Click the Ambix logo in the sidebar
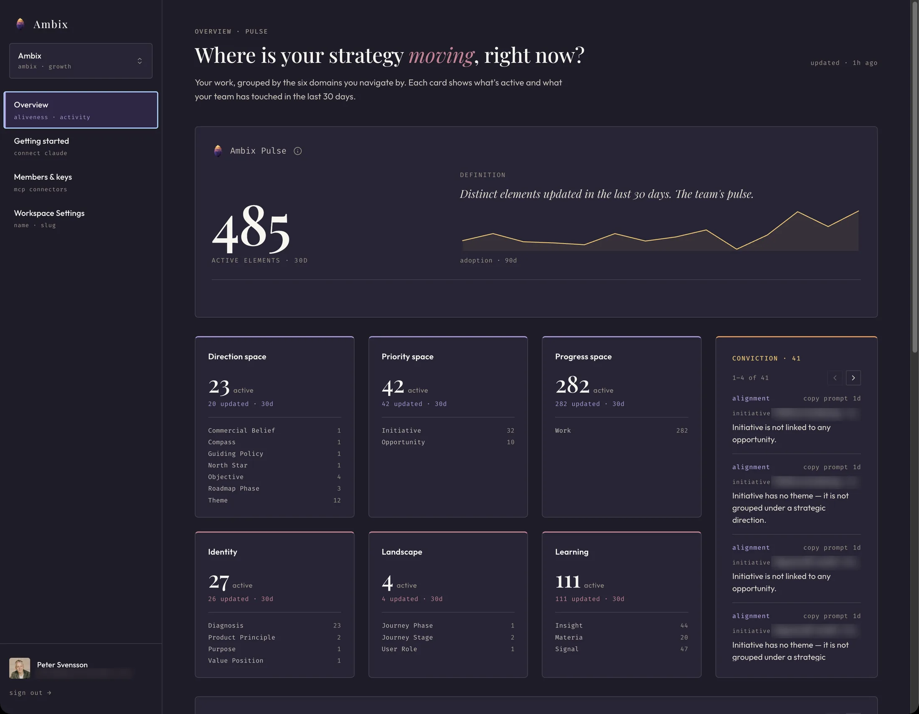Screen dimensions: 919x714 coord(42,24)
